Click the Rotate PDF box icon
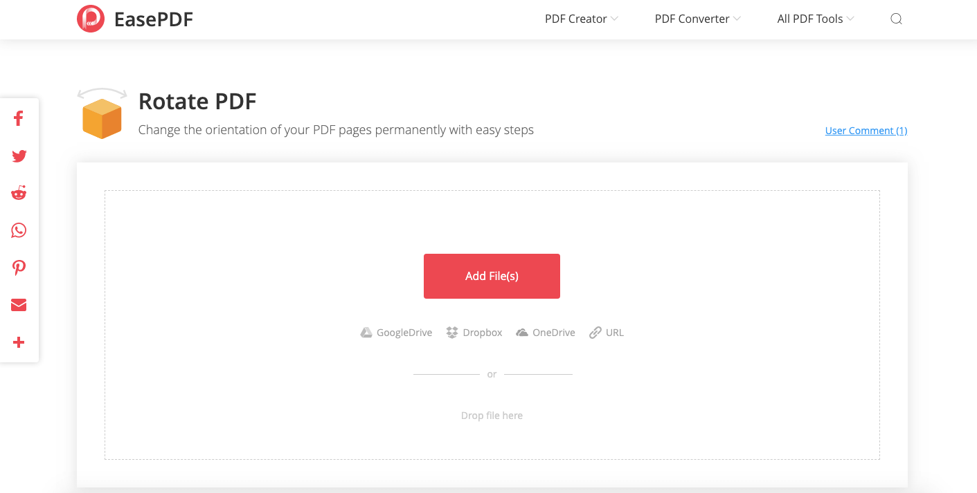 (x=102, y=114)
